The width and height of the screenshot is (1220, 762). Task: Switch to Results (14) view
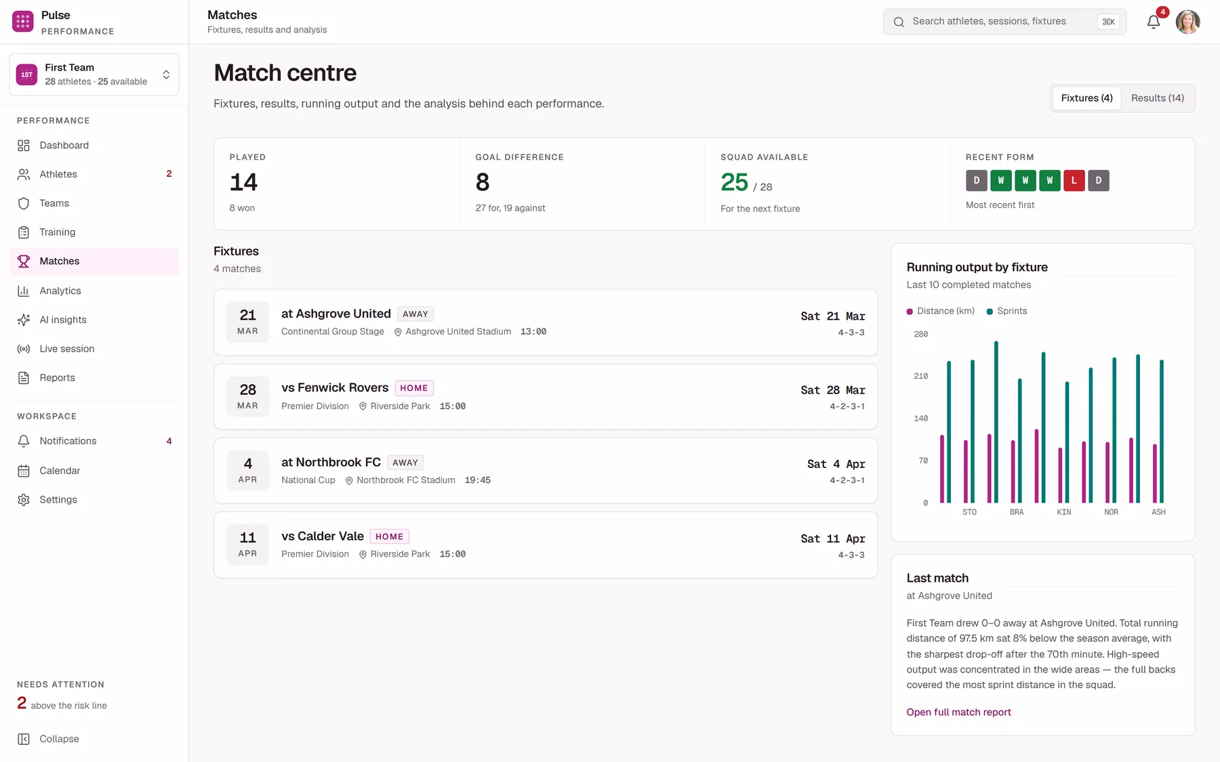1157,98
